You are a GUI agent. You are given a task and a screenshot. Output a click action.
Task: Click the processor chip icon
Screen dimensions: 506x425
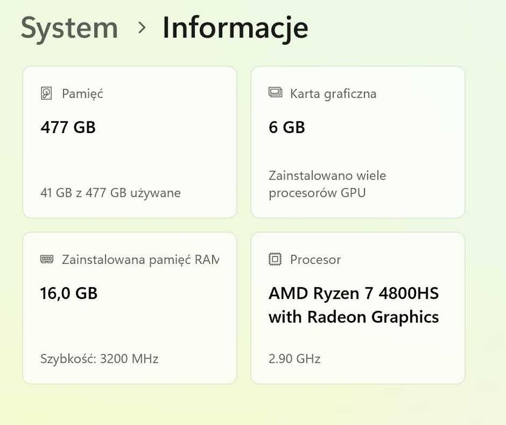[x=275, y=260]
